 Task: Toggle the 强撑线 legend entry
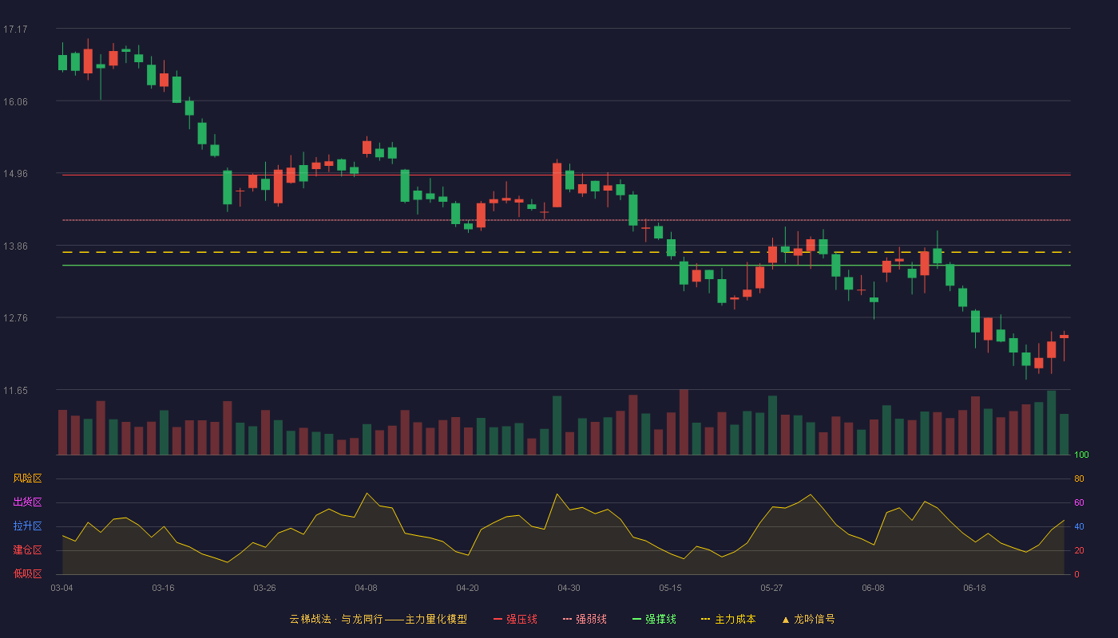(x=654, y=619)
